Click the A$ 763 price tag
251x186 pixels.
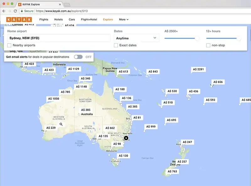pos(172,171)
